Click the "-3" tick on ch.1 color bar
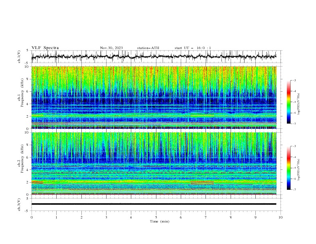Image resolution: width=316 pixels, height=244 pixels. click(294, 80)
